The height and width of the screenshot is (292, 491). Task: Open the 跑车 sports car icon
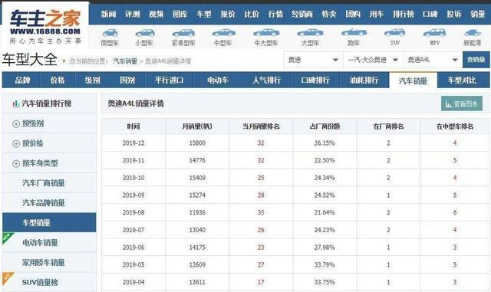tap(354, 32)
